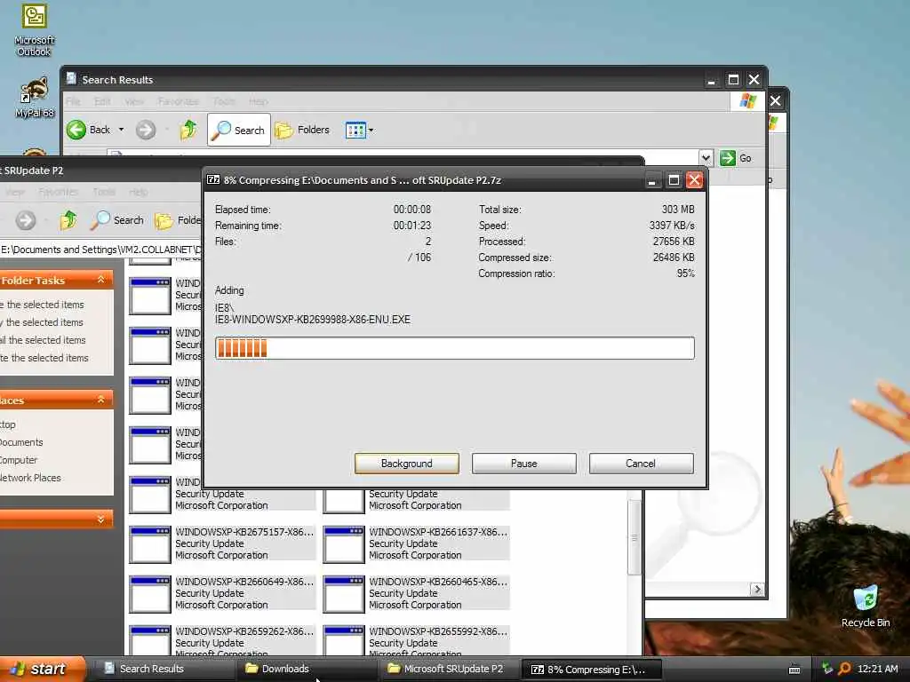The height and width of the screenshot is (682, 910).
Task: Click orange magnifier tray icon
Action: coord(844,669)
